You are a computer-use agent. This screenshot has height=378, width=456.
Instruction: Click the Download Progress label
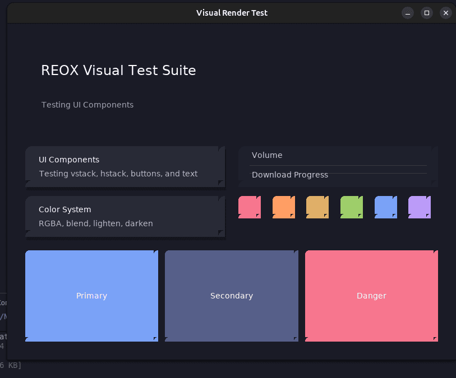pyautogui.click(x=289, y=175)
